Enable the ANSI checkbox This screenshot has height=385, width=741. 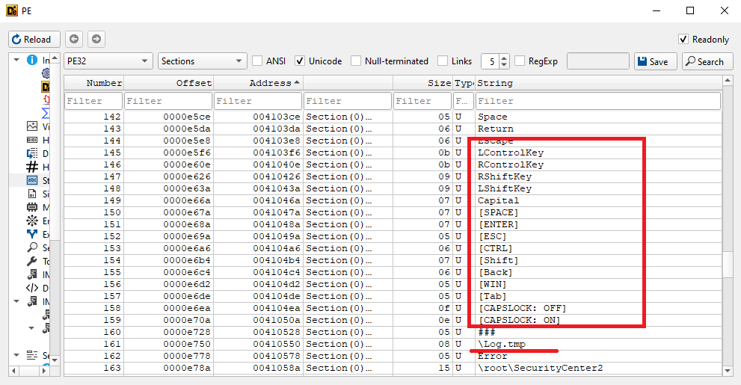(258, 61)
